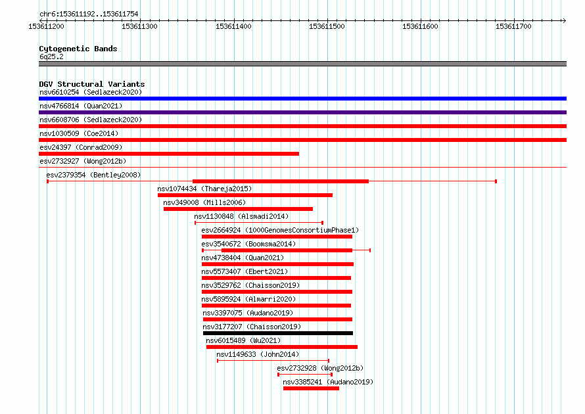Select the blue nsv6610254 variant bar
This screenshot has height=414, width=585.
tap(302, 99)
